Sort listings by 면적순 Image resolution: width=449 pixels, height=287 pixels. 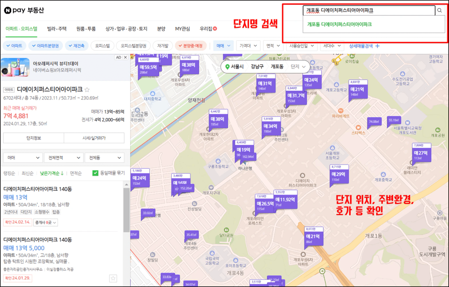point(76,173)
